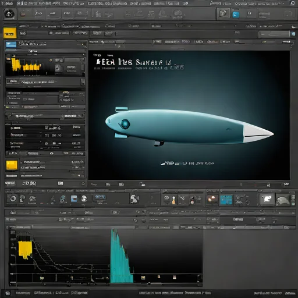The width and height of the screenshot is (298, 298).
Task: Open the speaker-shaped icon in the waveform panel
Action: [x=58, y=68]
